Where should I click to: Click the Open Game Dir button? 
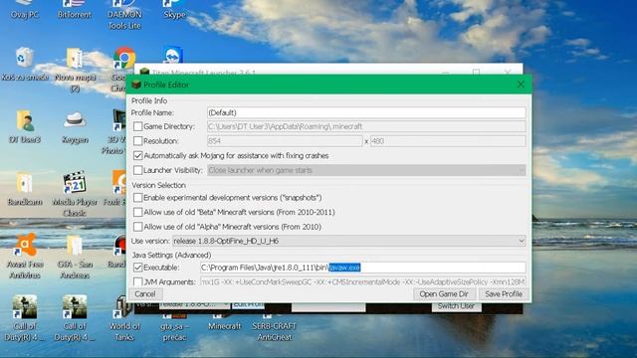click(444, 294)
